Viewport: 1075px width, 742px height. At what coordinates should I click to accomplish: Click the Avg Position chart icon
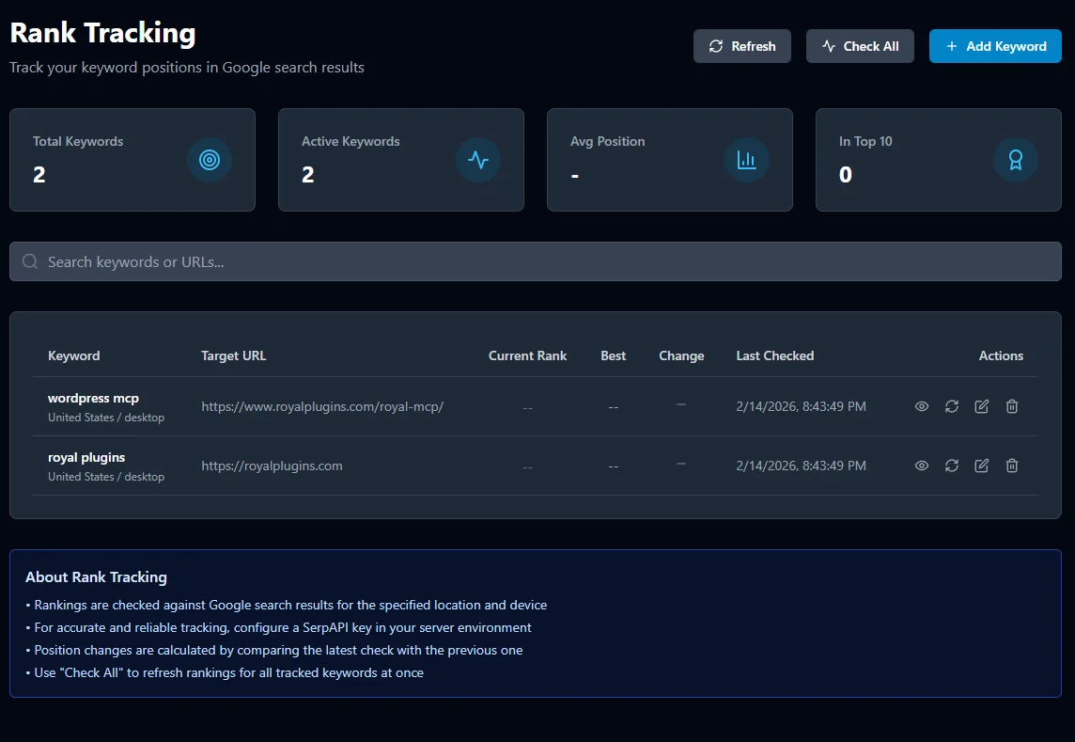click(x=746, y=160)
